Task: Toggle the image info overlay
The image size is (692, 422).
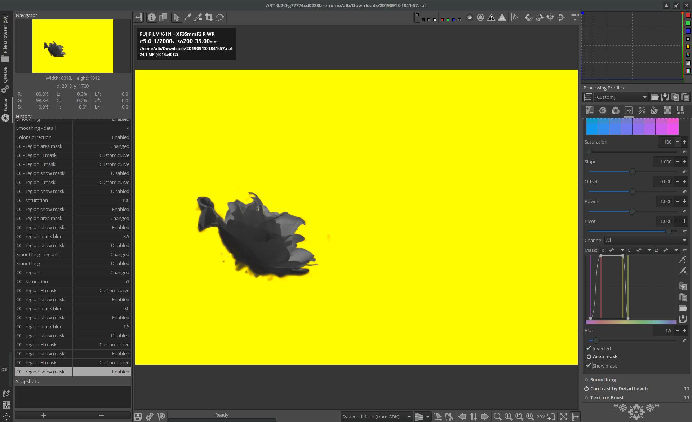Action: pos(152,17)
